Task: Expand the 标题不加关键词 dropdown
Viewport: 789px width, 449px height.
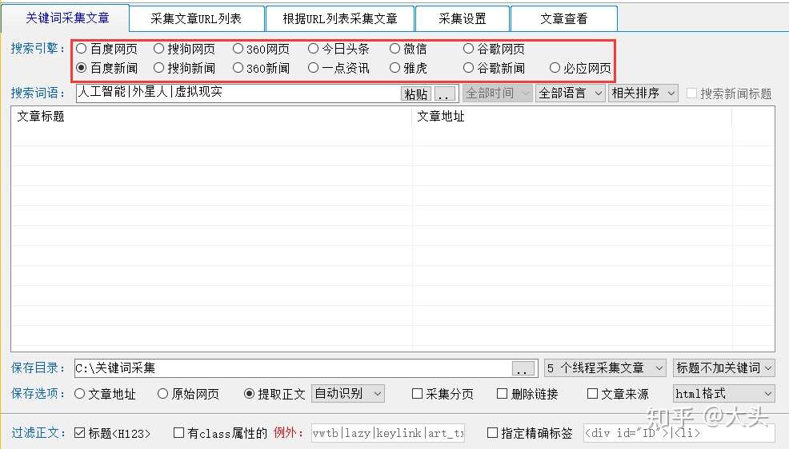Action: tap(723, 368)
